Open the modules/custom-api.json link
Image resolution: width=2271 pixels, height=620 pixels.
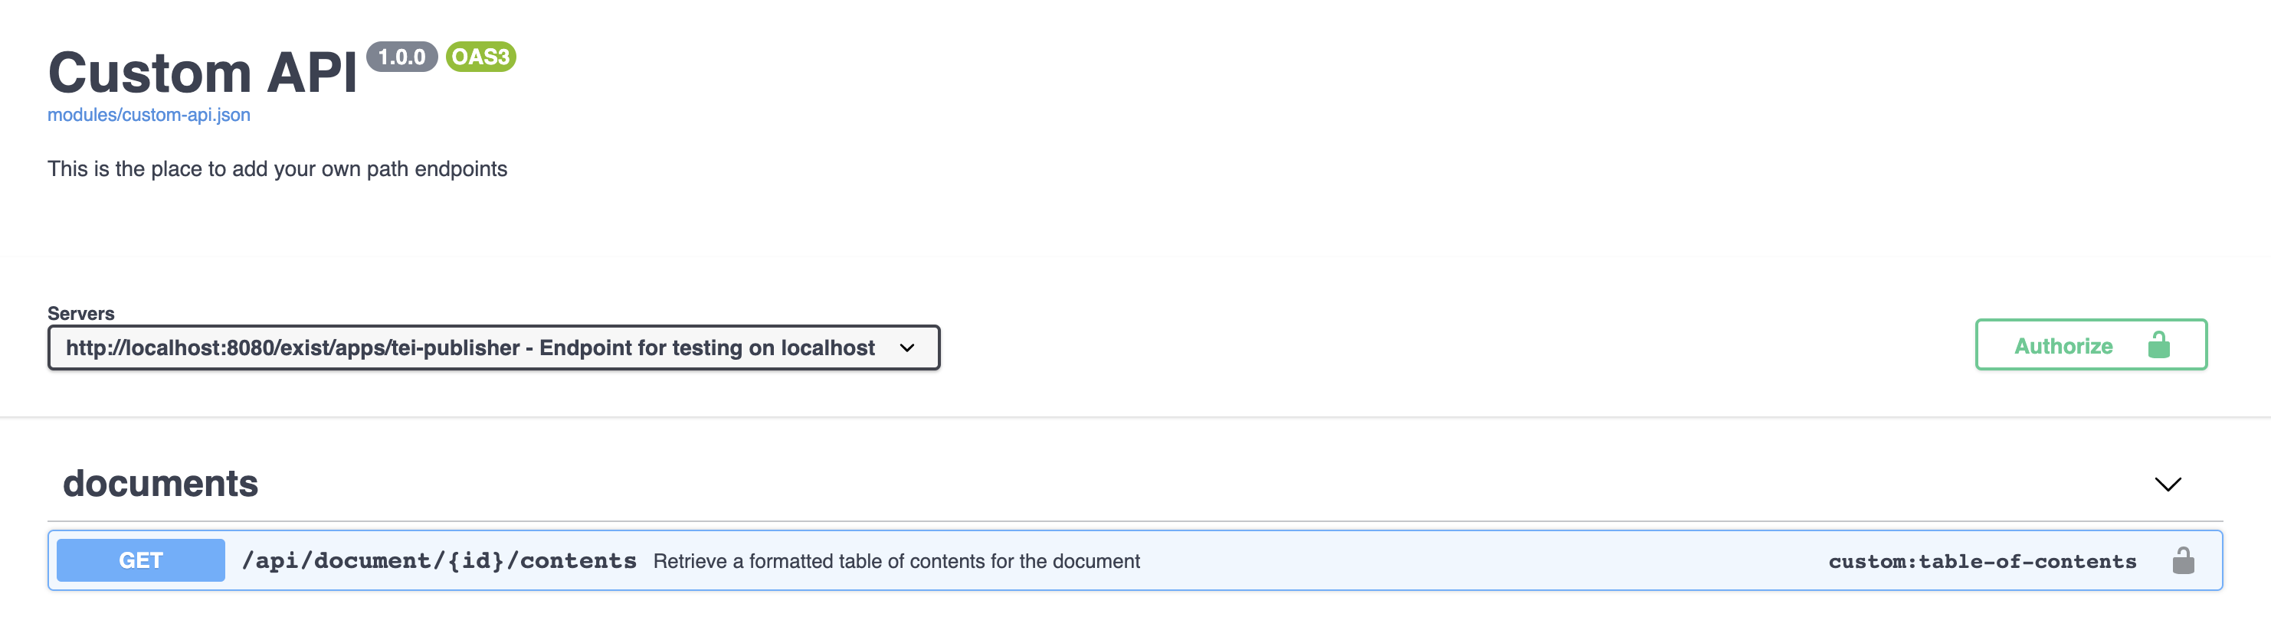[x=148, y=115]
